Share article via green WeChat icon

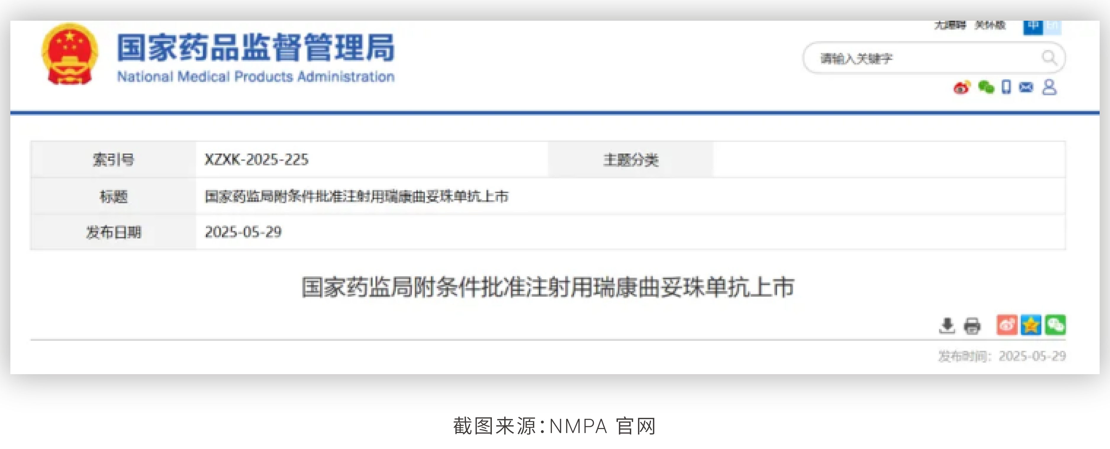(1055, 325)
